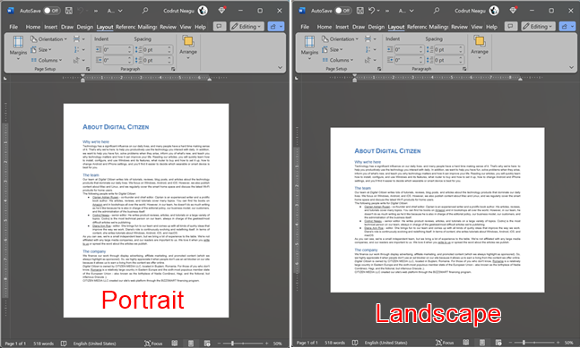
Task: Click Arrange icon in right Word window
Action: [480, 42]
